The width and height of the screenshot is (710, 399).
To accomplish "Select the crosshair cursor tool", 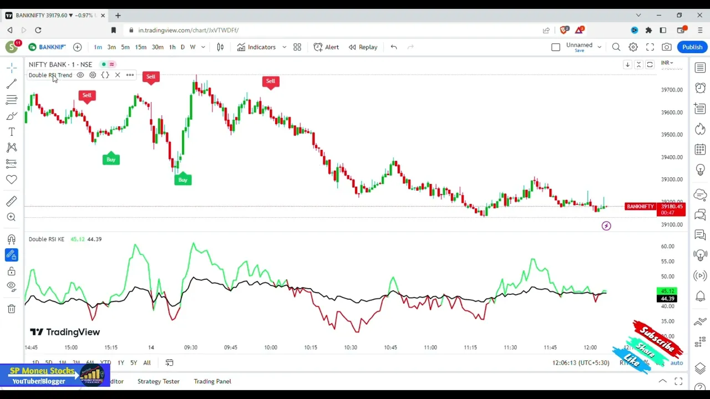I will pos(11,68).
